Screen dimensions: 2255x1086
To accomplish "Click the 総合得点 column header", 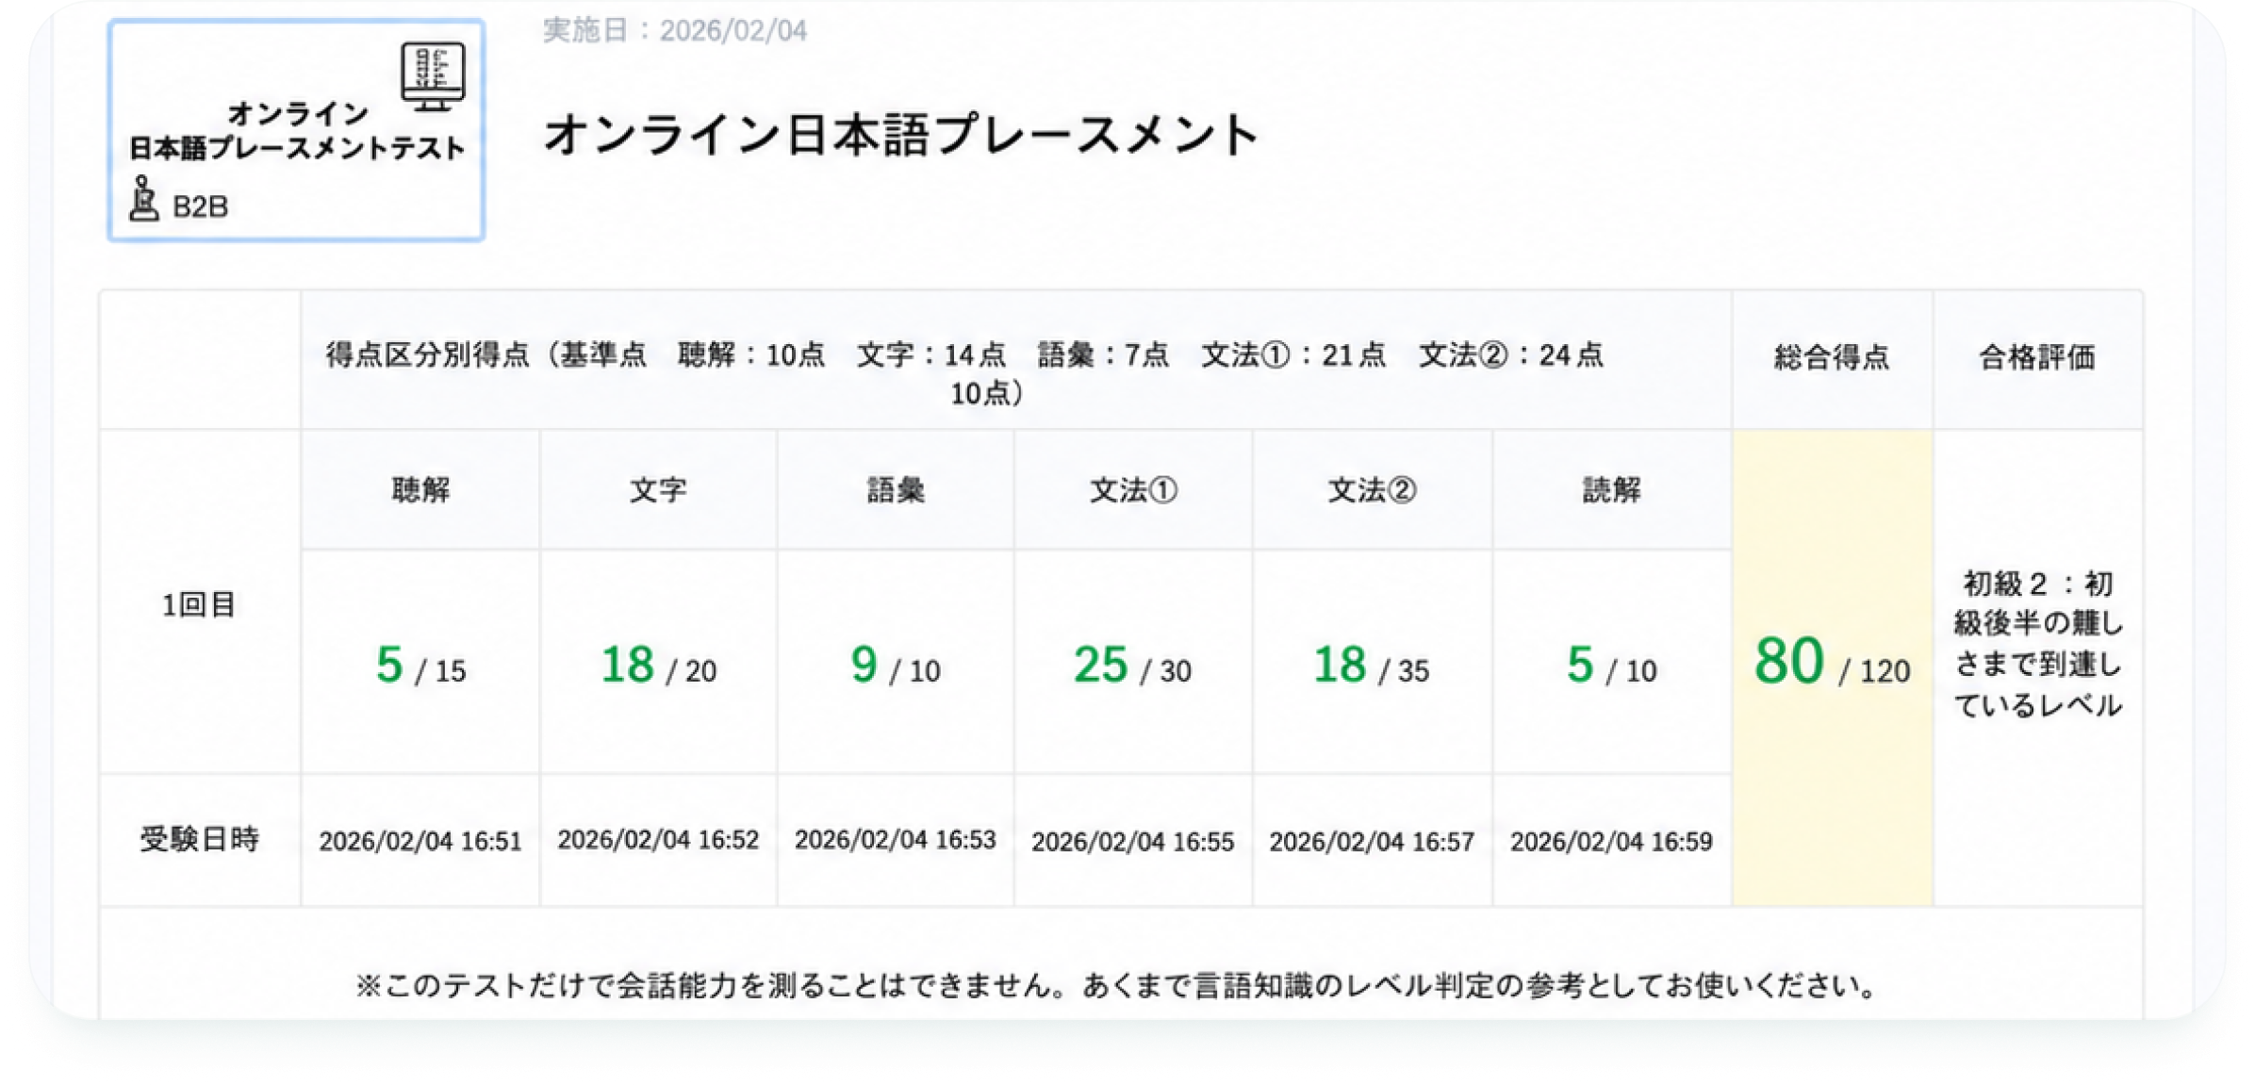I will coord(1832,357).
